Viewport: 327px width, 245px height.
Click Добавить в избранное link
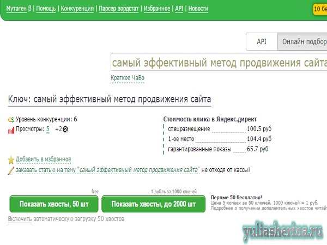coord(44,160)
